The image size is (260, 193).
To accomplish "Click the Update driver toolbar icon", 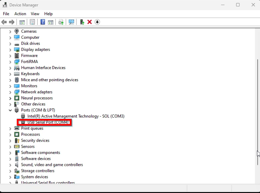I will (x=61, y=22).
